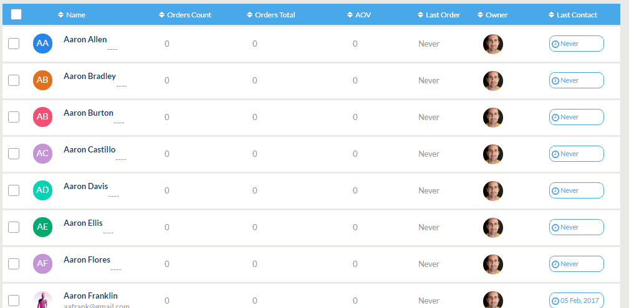
Task: Check Aaron Davis's checkbox
Action: click(14, 190)
